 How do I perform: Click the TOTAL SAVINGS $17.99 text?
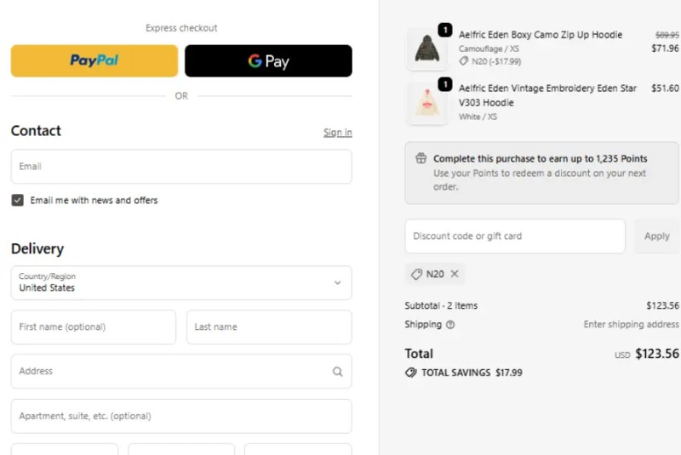coord(472,373)
